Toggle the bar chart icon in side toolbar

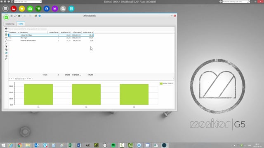(x=6, y=53)
